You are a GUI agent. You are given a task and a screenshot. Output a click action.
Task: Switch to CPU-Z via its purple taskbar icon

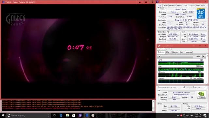point(80,115)
